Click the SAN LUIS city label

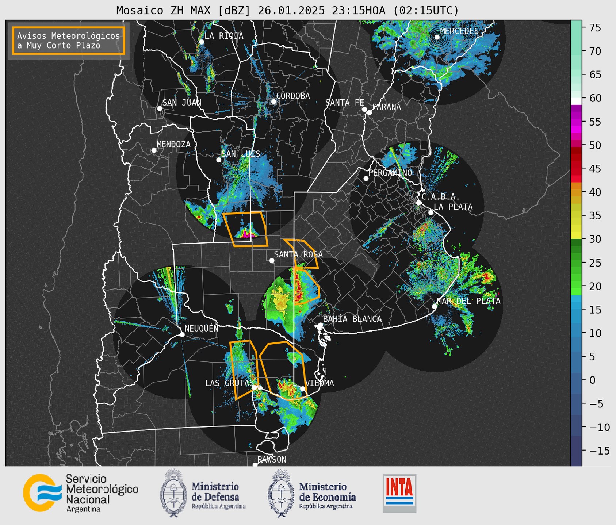tap(241, 154)
